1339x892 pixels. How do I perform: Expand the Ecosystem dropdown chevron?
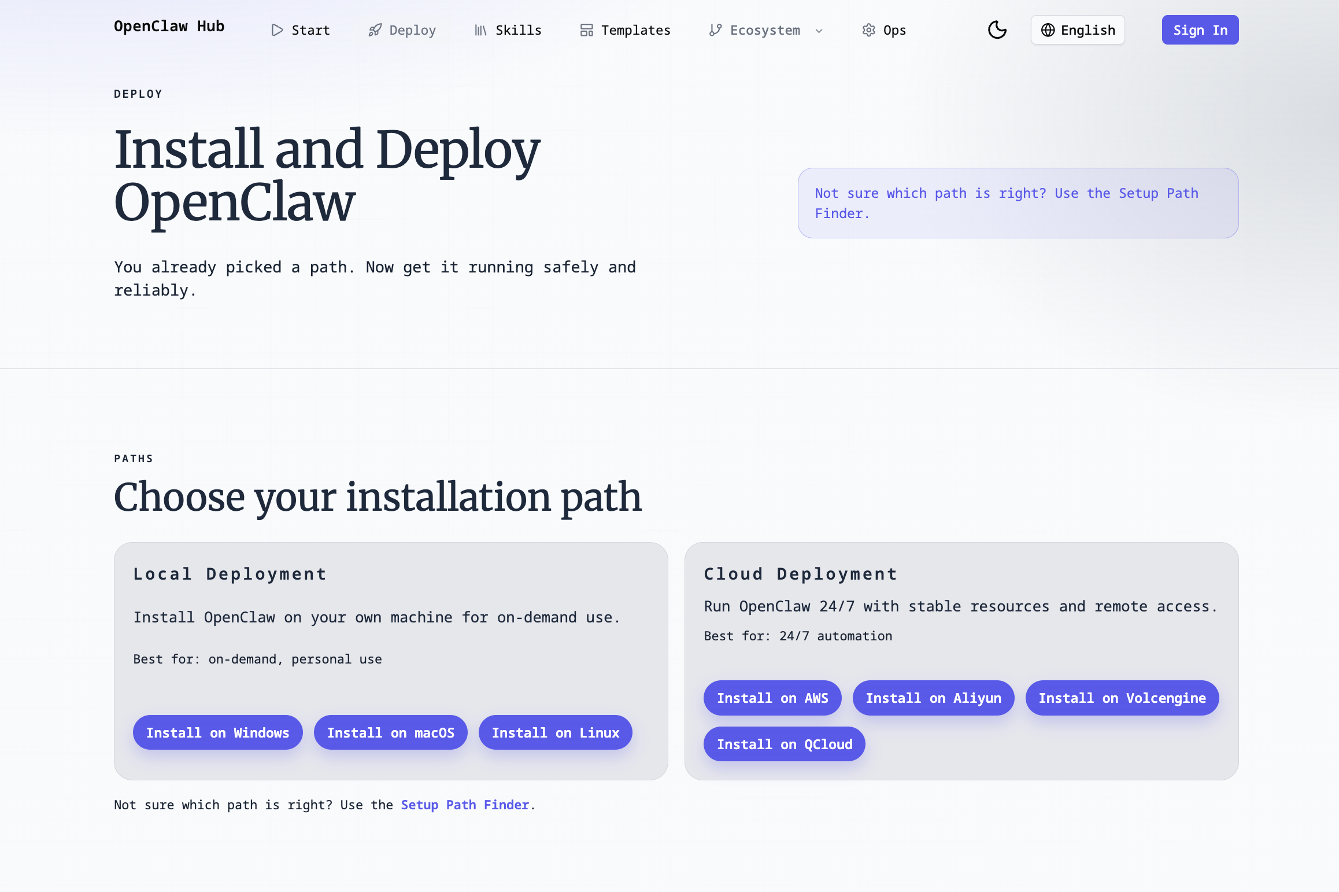point(819,31)
